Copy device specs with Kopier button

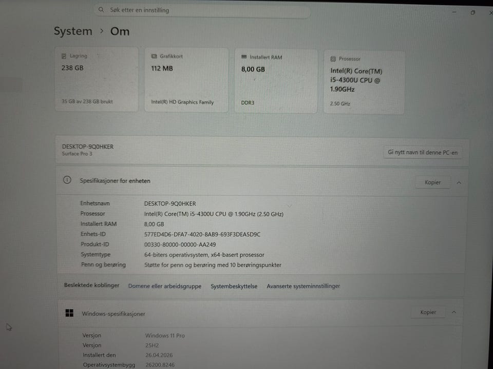tap(432, 182)
